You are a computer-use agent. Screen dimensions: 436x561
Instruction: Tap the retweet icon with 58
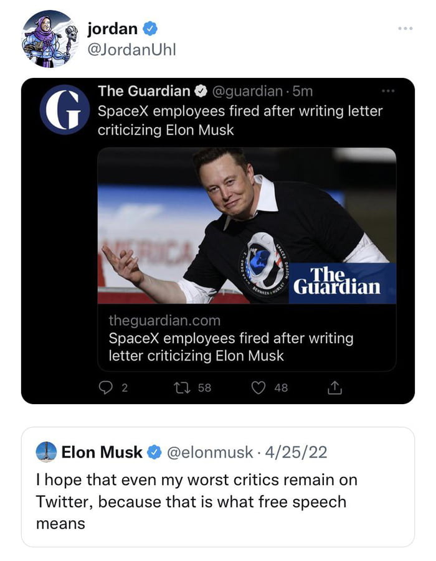(183, 388)
